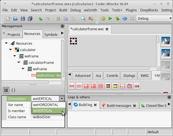
Task: Select the blue-yellow grid sizer palette icon
Action: [x=108, y=86]
